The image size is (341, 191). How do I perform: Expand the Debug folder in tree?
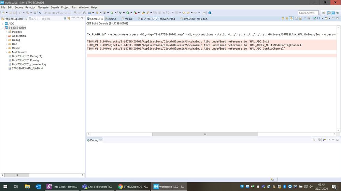(x=6, y=40)
